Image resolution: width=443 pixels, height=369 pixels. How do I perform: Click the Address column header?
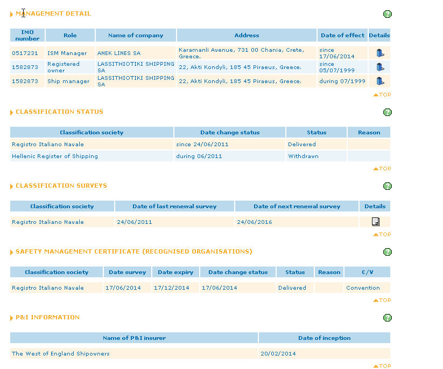pos(247,35)
